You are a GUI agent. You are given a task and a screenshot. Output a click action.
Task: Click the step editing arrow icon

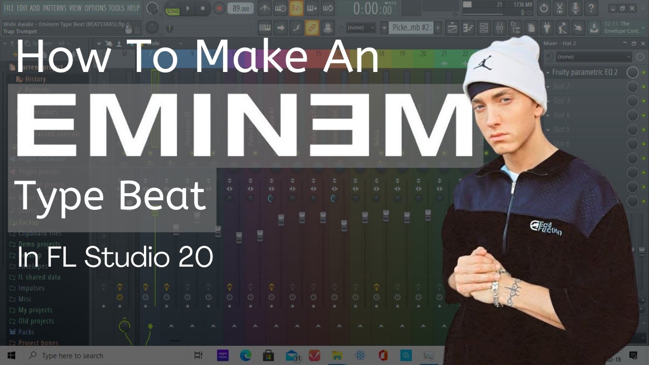tap(280, 27)
